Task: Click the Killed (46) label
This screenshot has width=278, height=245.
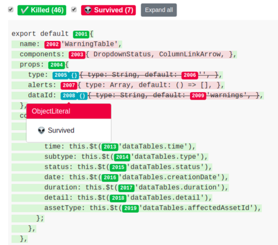Action: [x=42, y=10]
